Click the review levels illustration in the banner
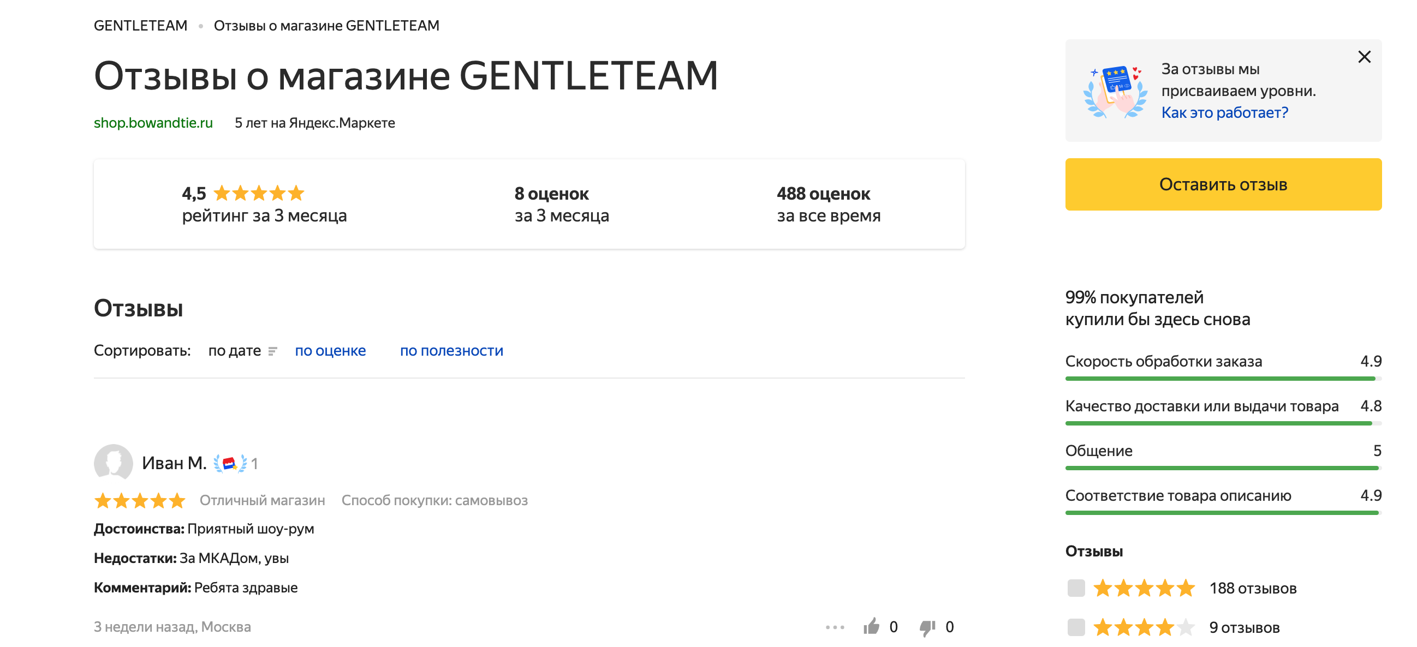Viewport: 1417px width, 647px height. pos(1115,91)
